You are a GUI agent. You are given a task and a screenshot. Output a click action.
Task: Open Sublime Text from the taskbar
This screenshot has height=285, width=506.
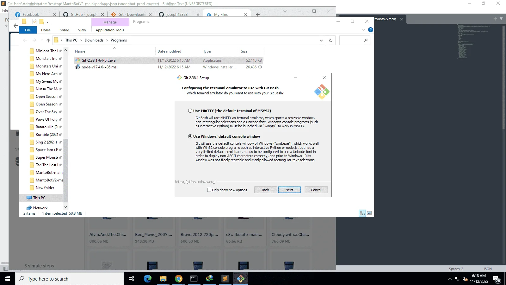click(225, 279)
